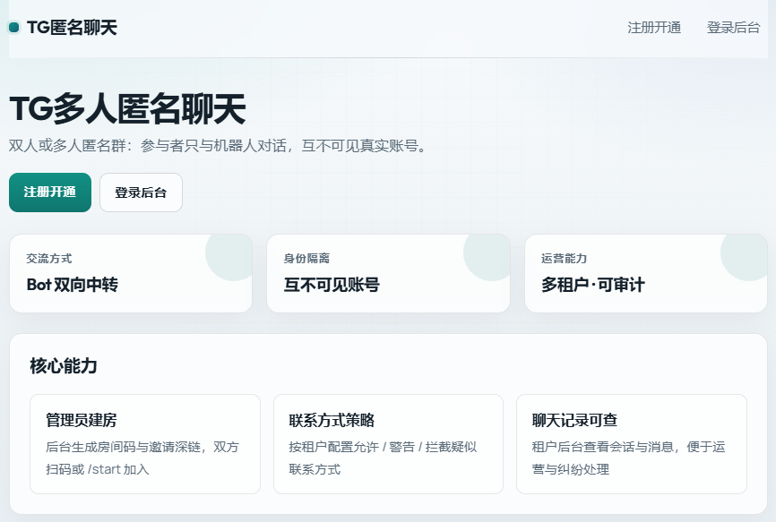Open 登录后台 link in the top navigation
Viewport: 776px width, 522px height.
click(x=734, y=28)
